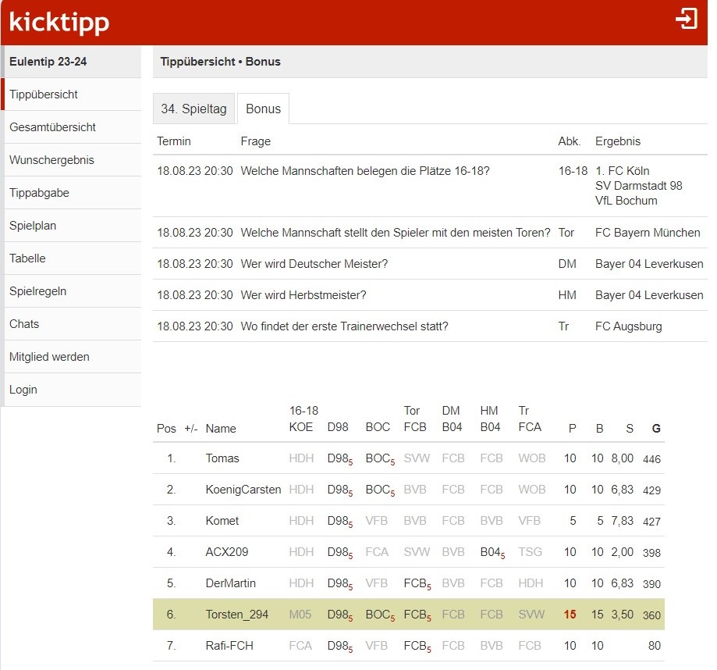Image resolution: width=717 pixels, height=670 pixels.
Task: Click result 'SV Darmstadt 98'
Action: pos(639,185)
